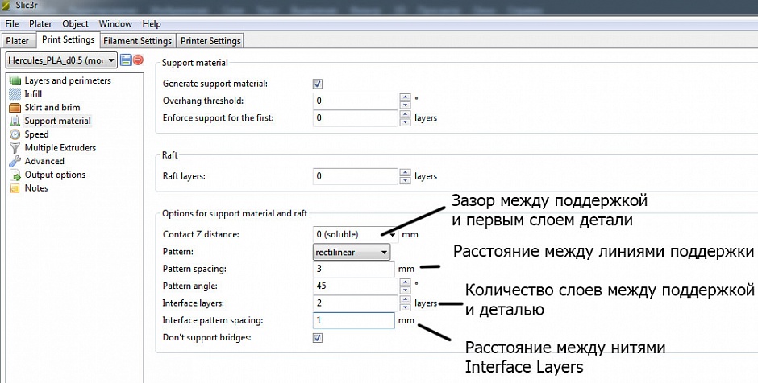Switch to the Plater tab
This screenshot has height=383, width=758.
(18, 41)
